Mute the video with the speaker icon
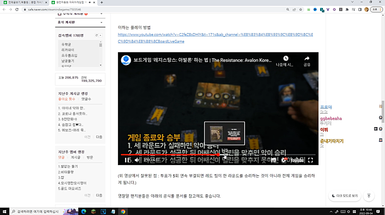This screenshot has height=215, width=385. pos(137,160)
